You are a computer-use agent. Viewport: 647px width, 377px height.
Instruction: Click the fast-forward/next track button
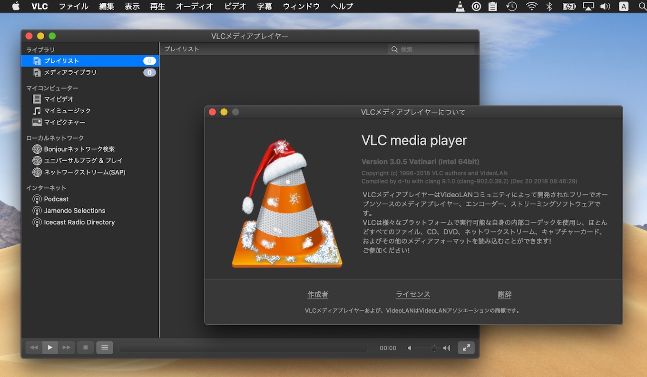(x=67, y=348)
